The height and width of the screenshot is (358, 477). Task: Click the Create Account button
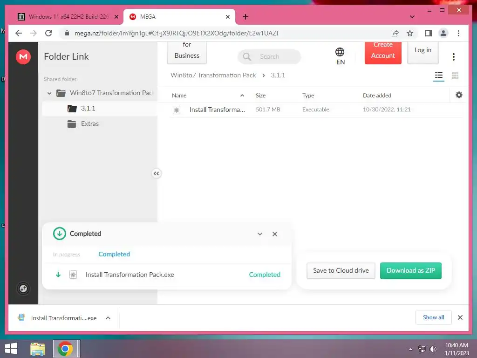[x=383, y=52]
